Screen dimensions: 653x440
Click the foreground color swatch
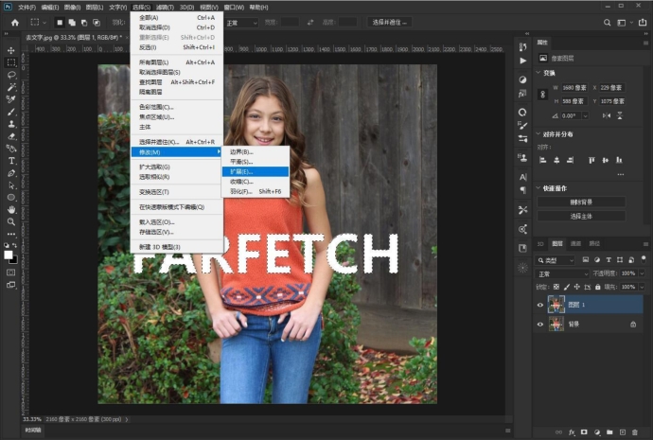9,255
